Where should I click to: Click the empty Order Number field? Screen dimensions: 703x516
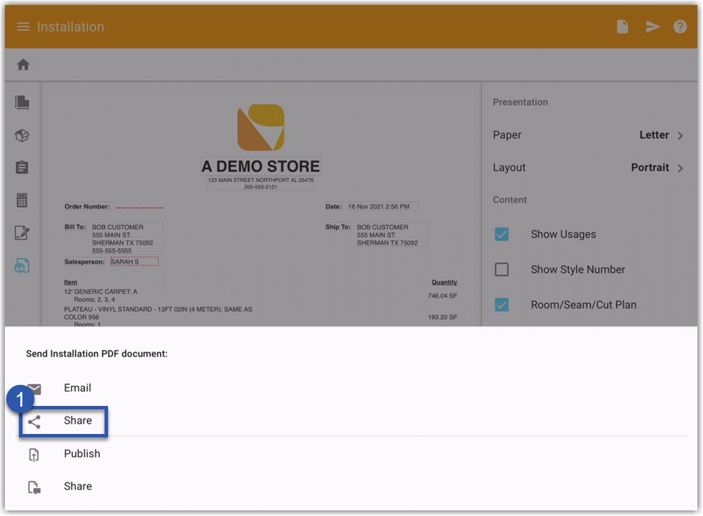tap(140, 207)
